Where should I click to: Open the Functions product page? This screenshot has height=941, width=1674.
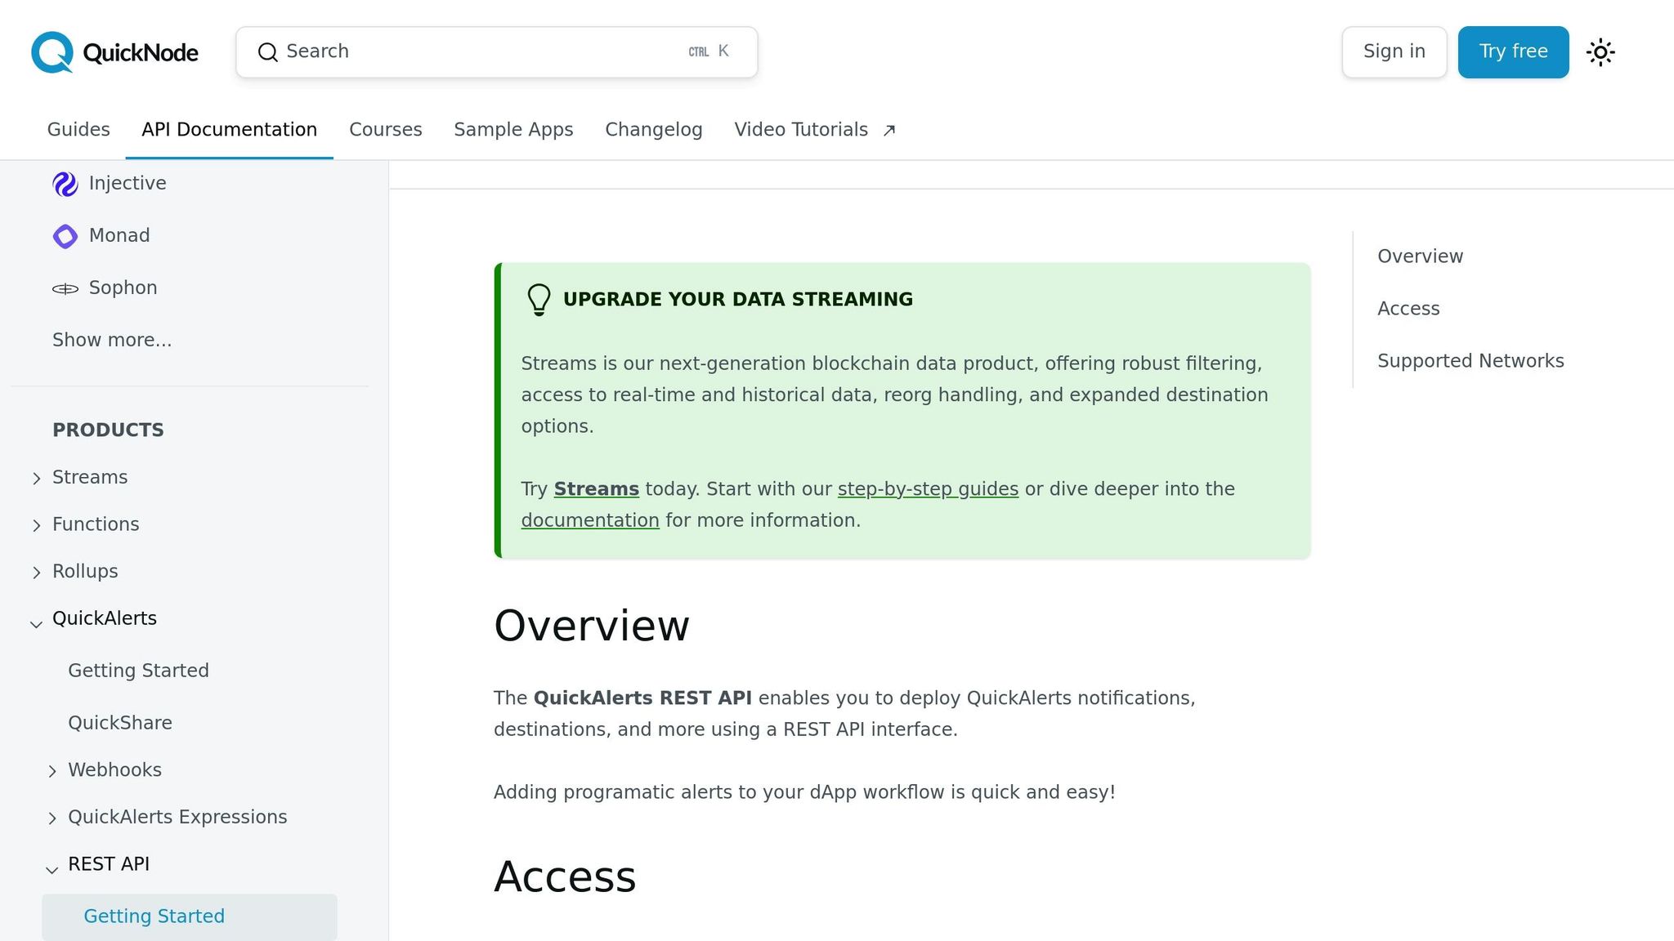tap(96, 524)
